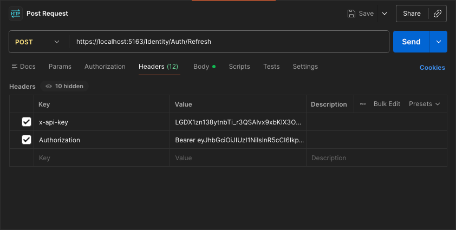Click the empty new Key field

[102, 158]
